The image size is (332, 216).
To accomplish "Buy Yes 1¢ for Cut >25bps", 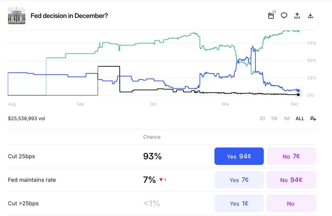I will pyautogui.click(x=239, y=204).
